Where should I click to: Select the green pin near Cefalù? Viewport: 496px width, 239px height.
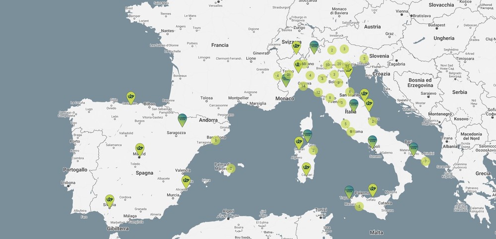click(372, 189)
